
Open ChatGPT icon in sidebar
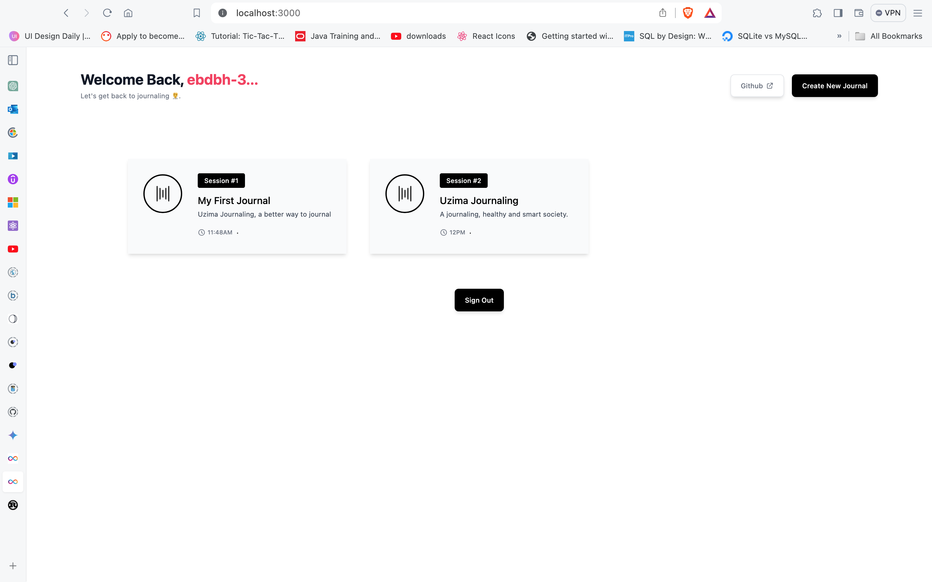[13, 86]
